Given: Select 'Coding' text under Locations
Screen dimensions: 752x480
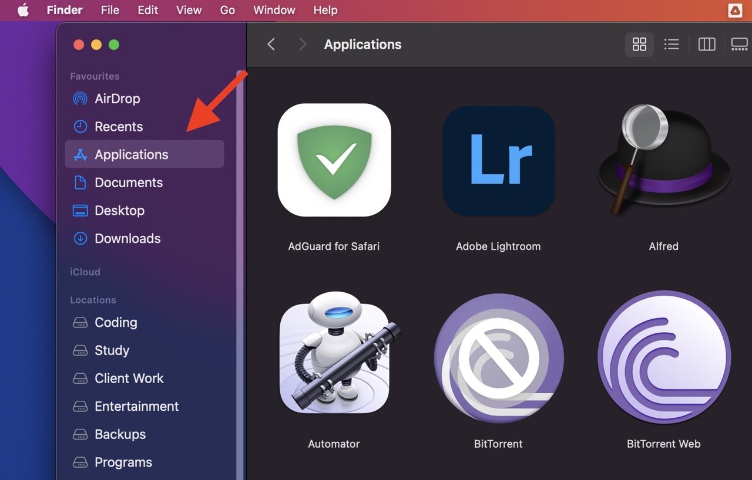Looking at the screenshot, I should (x=116, y=323).
